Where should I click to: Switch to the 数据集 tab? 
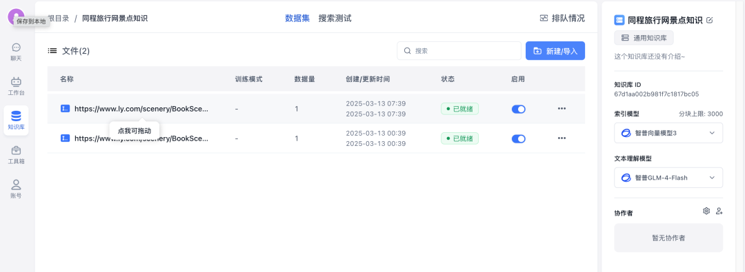point(297,19)
